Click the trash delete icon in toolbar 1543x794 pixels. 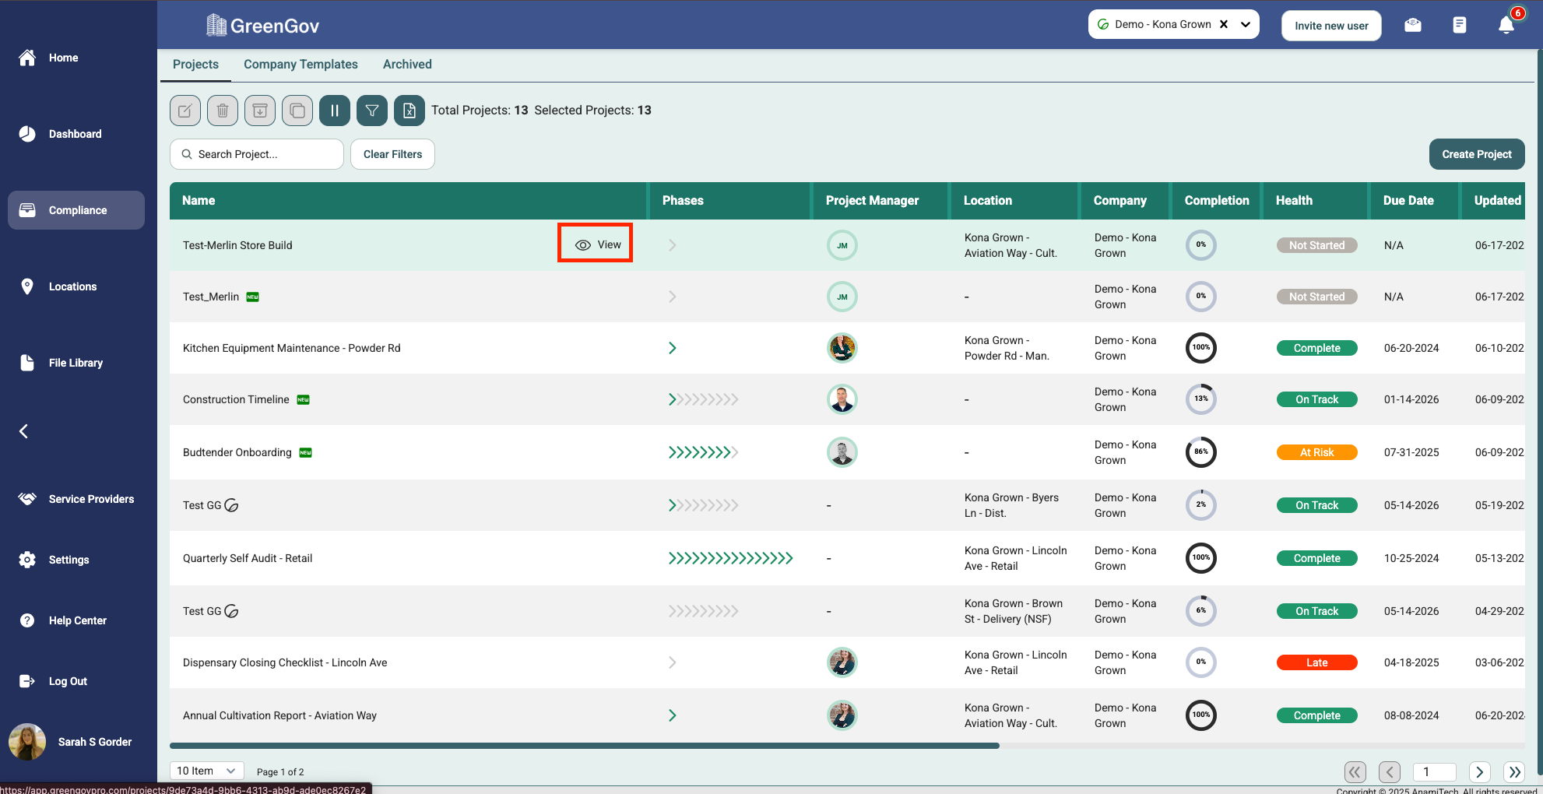pos(223,111)
